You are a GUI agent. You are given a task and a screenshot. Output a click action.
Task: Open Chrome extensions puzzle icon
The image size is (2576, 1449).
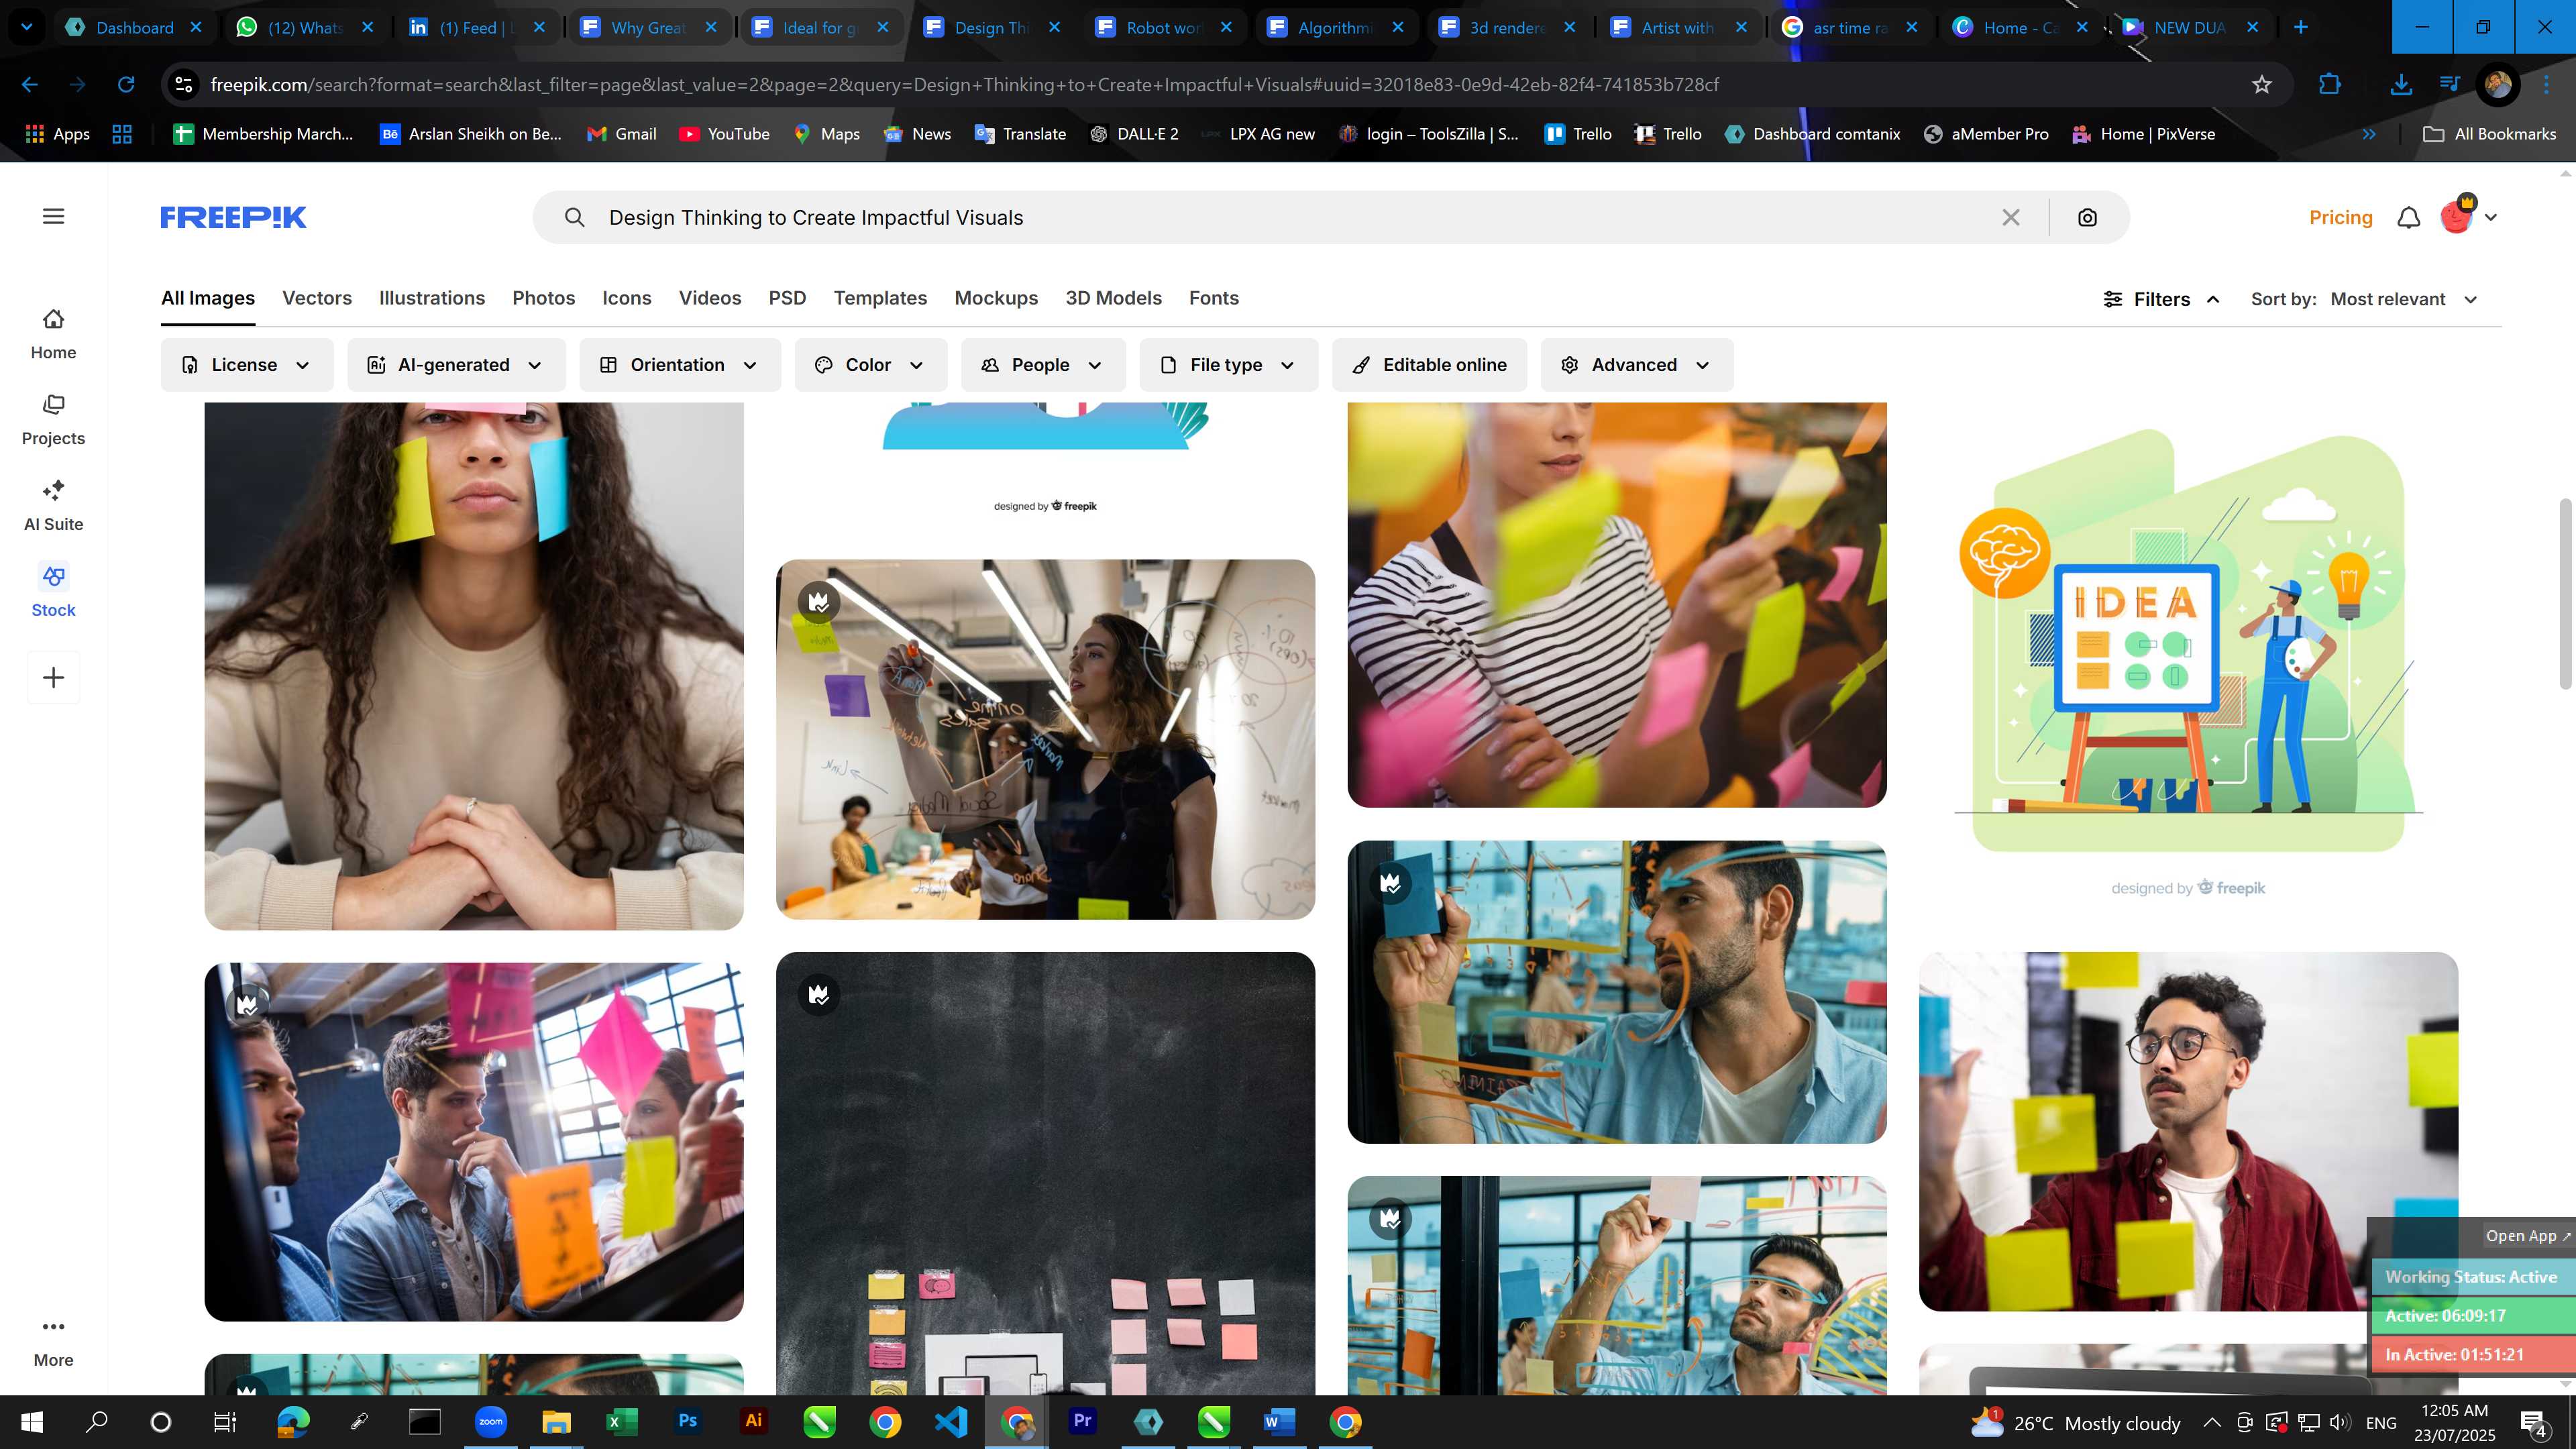click(2329, 85)
